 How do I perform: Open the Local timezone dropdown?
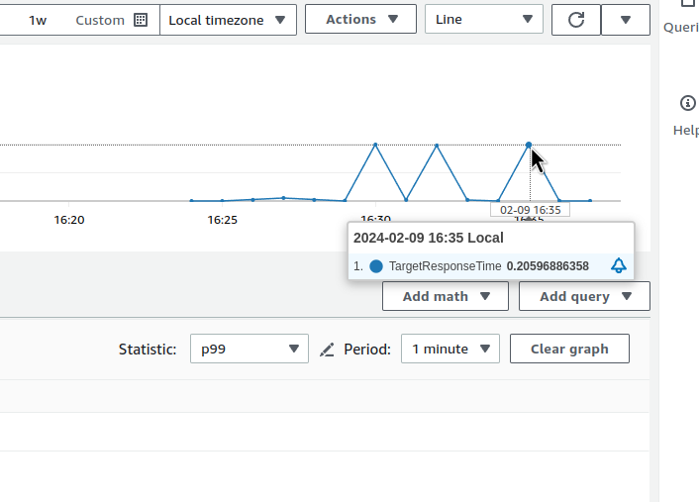pos(228,20)
